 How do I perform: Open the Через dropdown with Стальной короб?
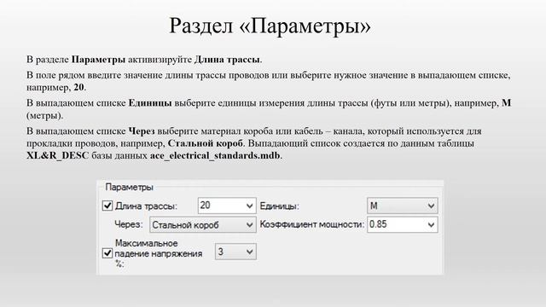pyautogui.click(x=203, y=225)
